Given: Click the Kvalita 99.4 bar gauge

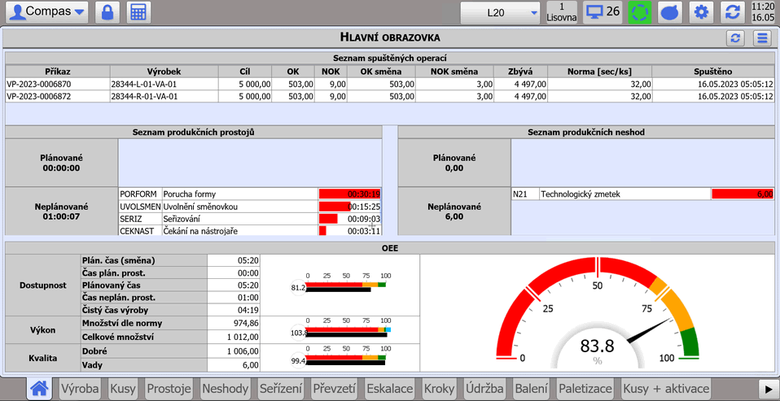Looking at the screenshot, I should pyautogui.click(x=340, y=358).
